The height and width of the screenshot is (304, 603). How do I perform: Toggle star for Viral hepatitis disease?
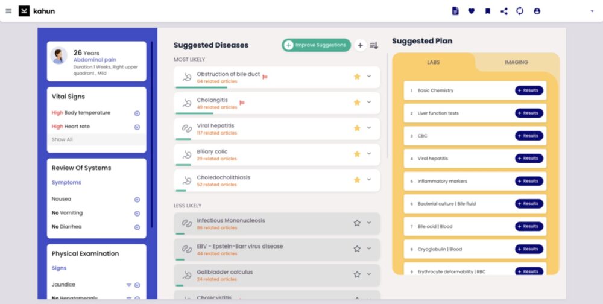point(357,128)
